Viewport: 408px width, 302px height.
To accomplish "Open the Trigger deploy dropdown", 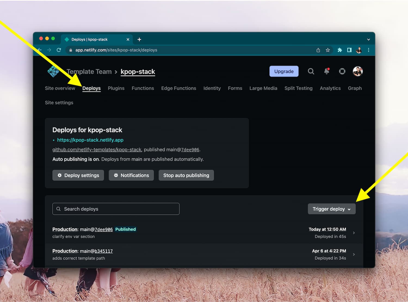I will coord(332,209).
